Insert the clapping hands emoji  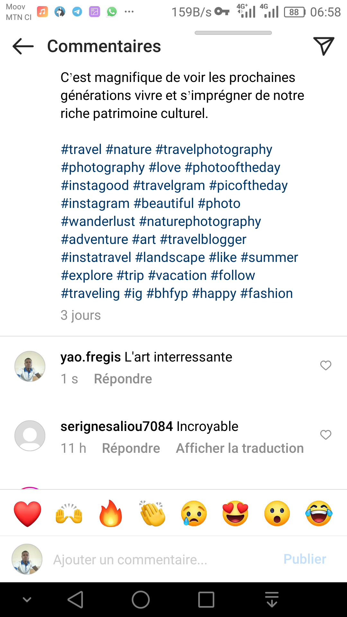click(x=152, y=513)
